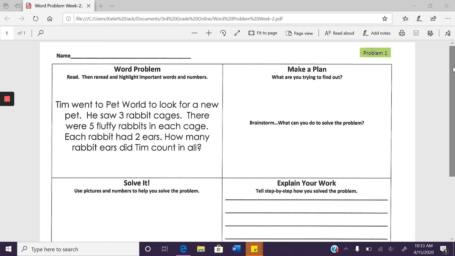This screenshot has height=256, width=455.
Task: Open browser Settings and more menu
Action: (448, 18)
